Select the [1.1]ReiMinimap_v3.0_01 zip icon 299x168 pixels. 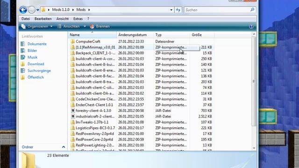point(72,47)
